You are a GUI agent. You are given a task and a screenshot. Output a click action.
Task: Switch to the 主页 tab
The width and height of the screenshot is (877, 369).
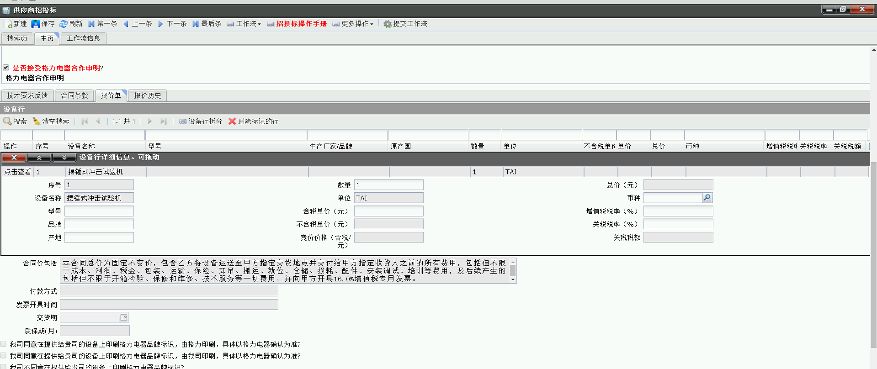47,38
